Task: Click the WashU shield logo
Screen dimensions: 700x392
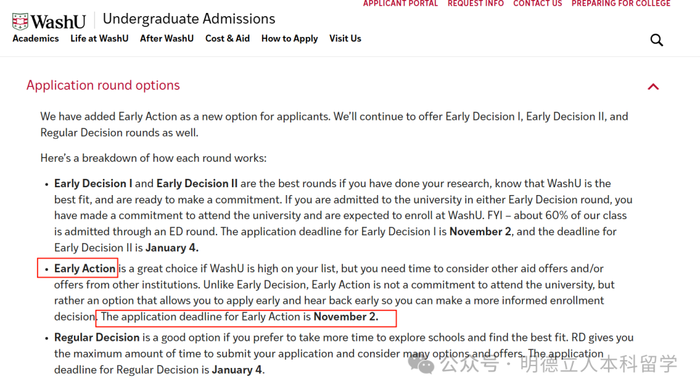Action: (20, 21)
